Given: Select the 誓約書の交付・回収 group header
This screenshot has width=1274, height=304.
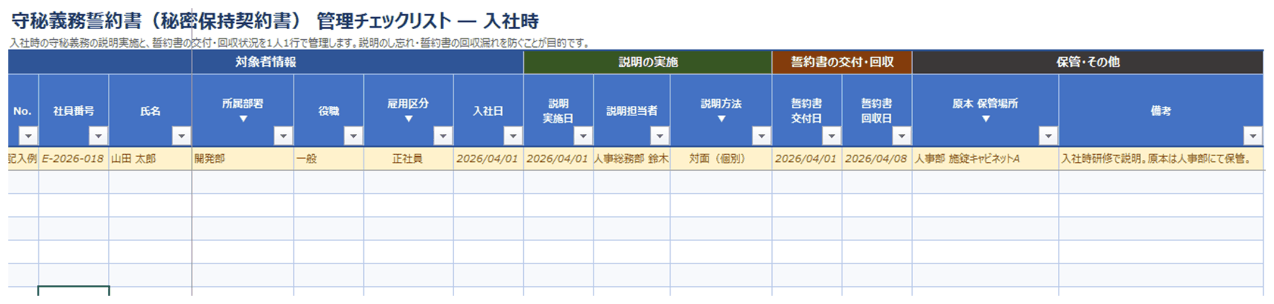Looking at the screenshot, I should point(842,62).
